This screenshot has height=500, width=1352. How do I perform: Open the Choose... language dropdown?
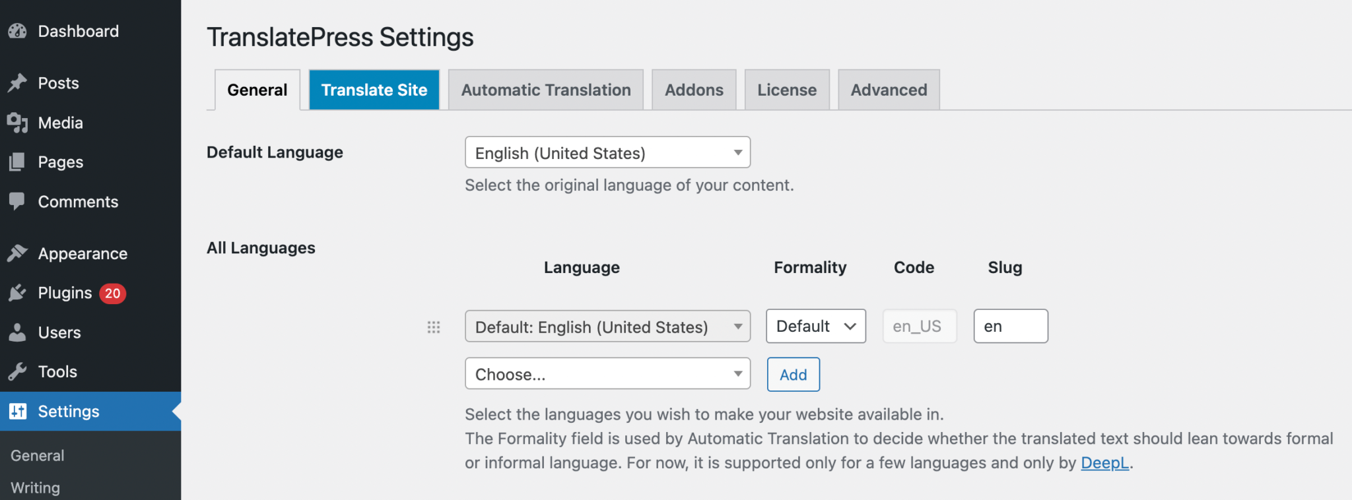point(608,374)
